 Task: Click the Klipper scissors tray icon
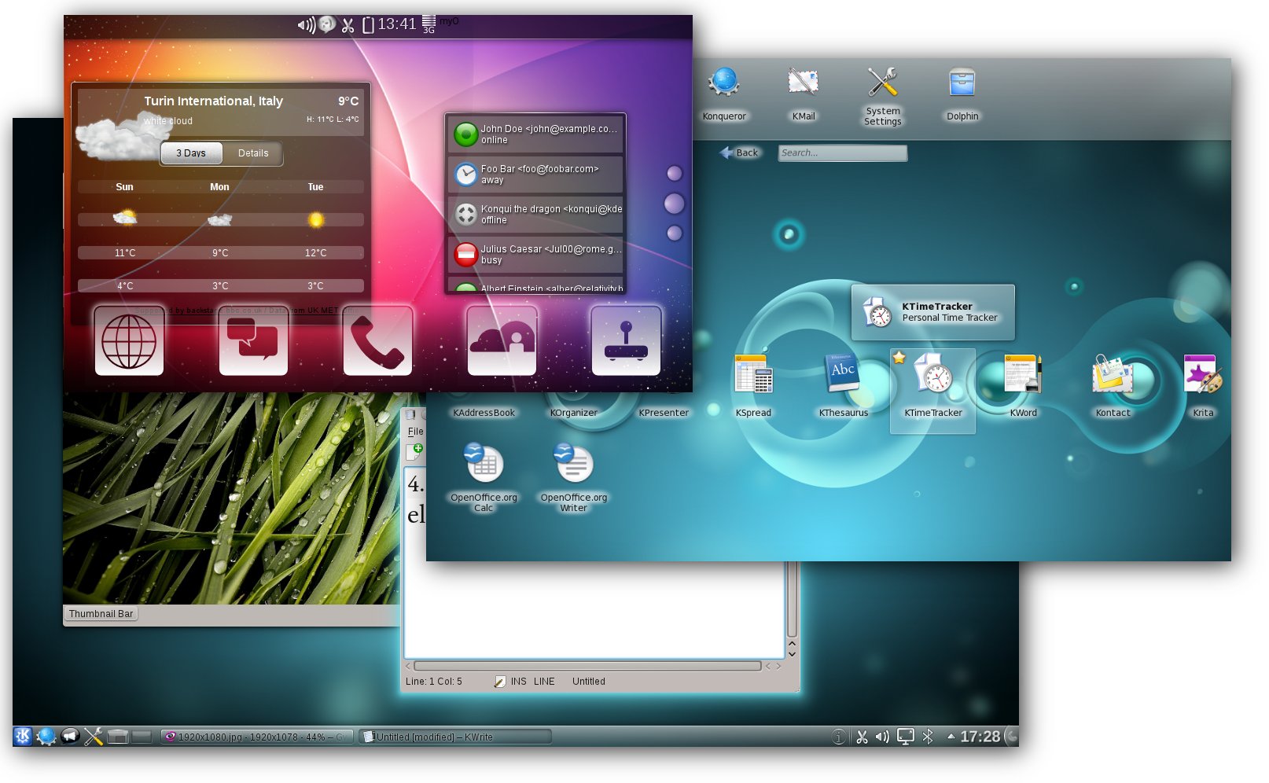[x=862, y=737]
